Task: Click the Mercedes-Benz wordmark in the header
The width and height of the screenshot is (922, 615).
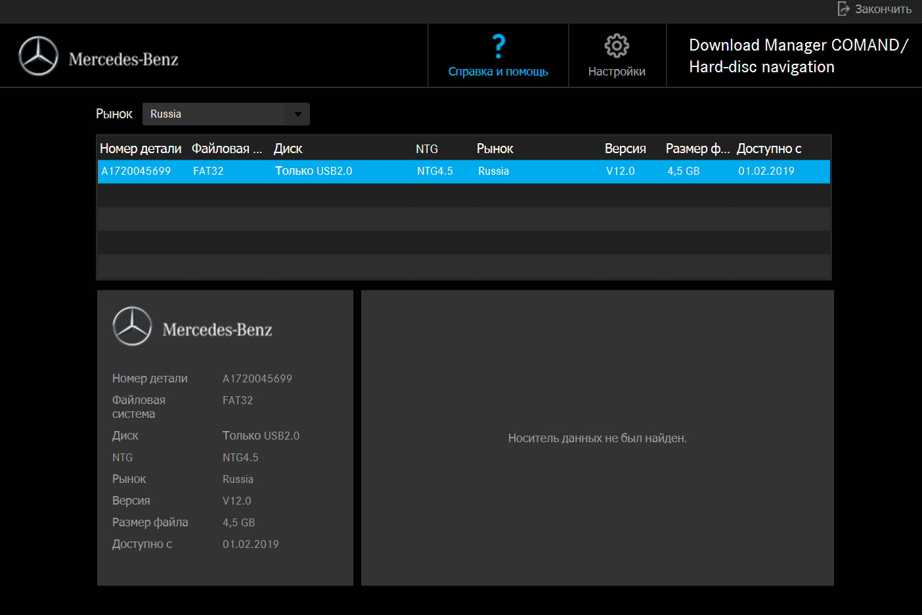Action: pyautogui.click(x=123, y=60)
